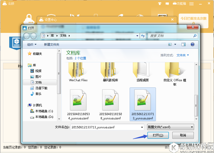Show the preview pane using its toolbar icon
The height and width of the screenshot is (153, 214).
point(183,44)
